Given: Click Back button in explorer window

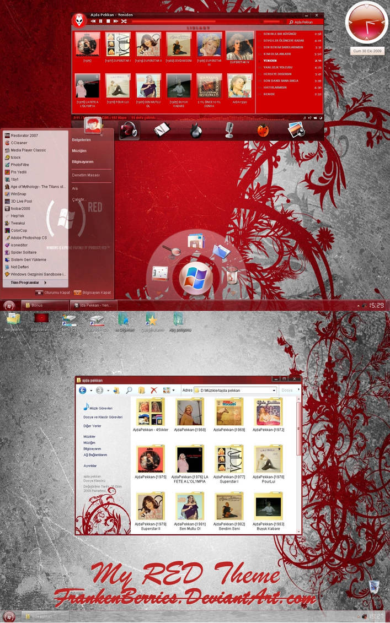Looking at the screenshot, I should (82, 390).
